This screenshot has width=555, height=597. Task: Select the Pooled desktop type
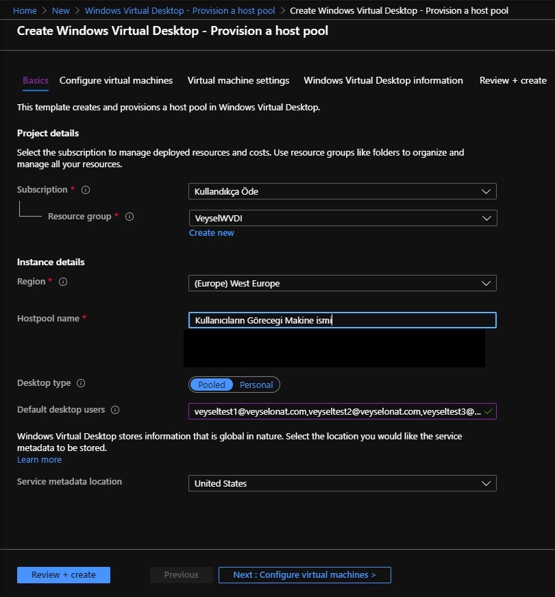click(x=212, y=385)
